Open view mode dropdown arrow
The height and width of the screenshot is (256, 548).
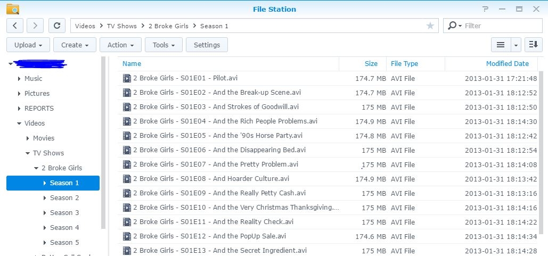(x=516, y=45)
